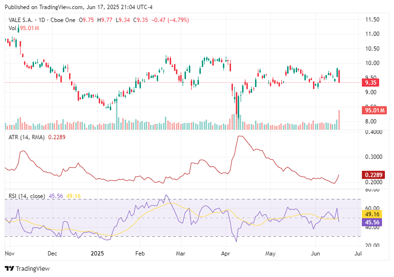Click the 8.00 price axis label
The image size is (394, 277).
coord(371,122)
